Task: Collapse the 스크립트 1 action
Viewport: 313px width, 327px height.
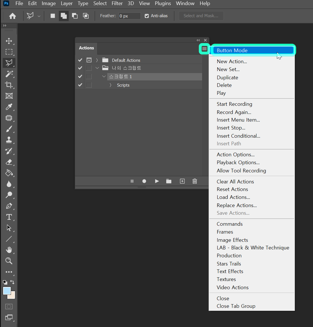Action: (x=104, y=76)
